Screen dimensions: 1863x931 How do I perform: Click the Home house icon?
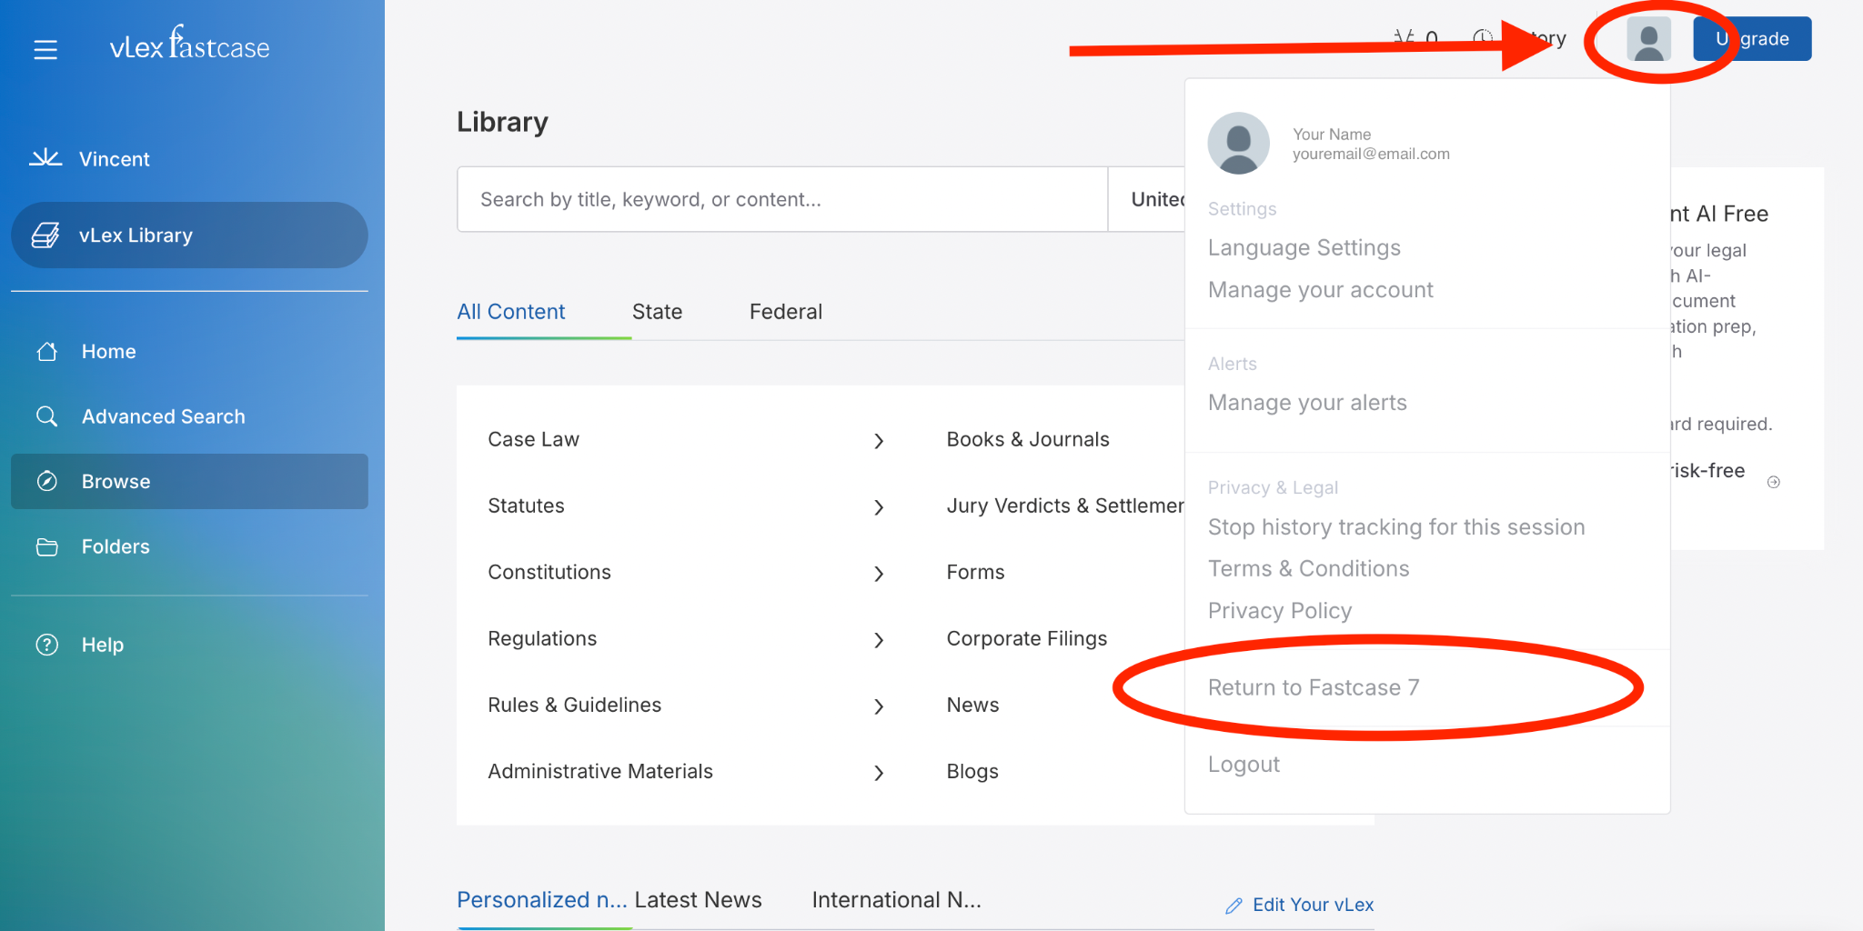point(47,352)
